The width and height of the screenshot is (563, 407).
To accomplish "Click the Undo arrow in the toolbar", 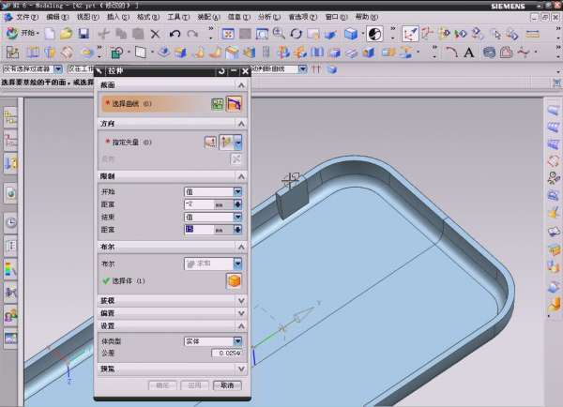I will tap(175, 34).
